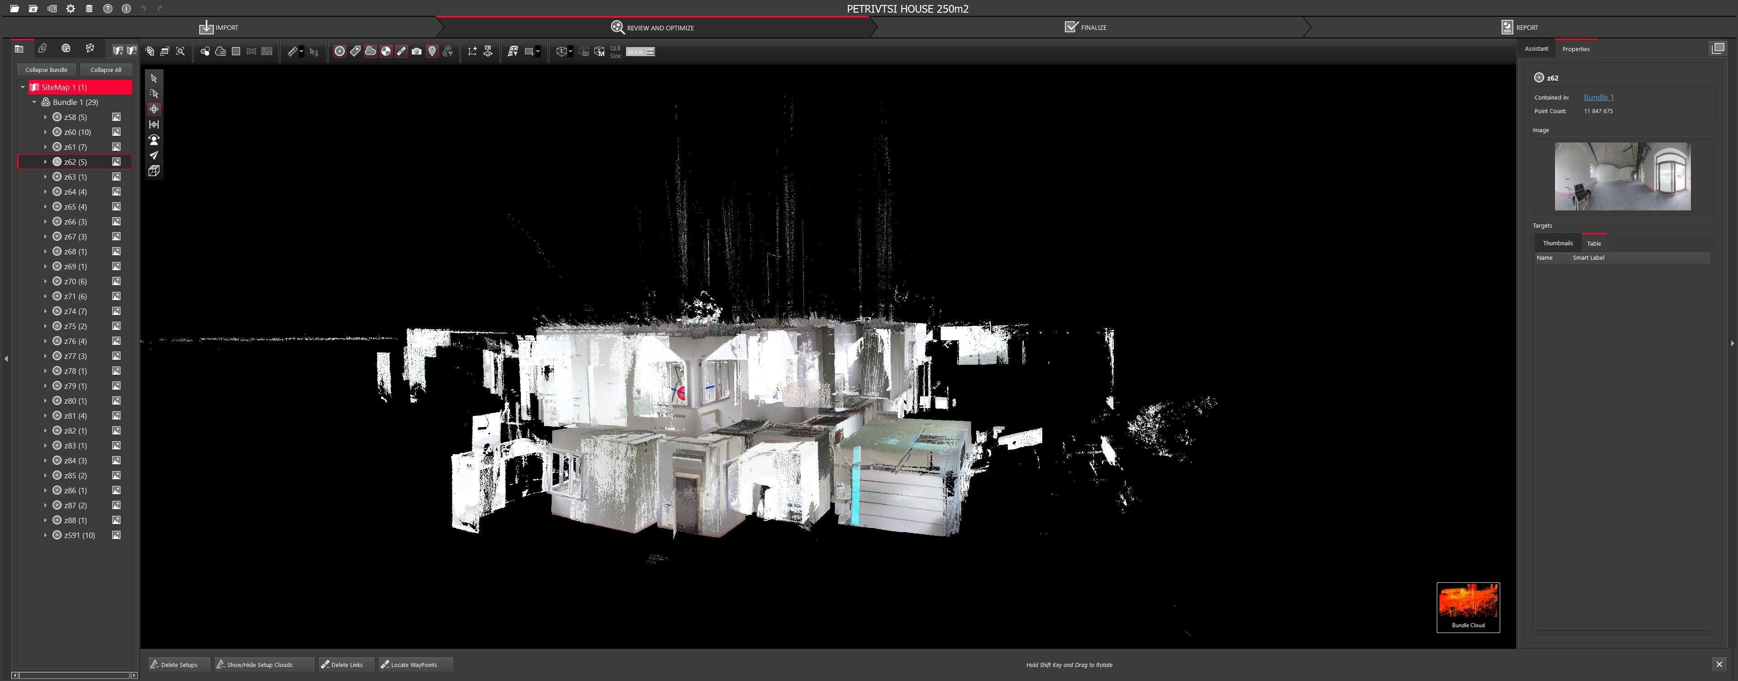1738x681 pixels.
Task: Toggle labels tag display
Action: (x=355, y=51)
